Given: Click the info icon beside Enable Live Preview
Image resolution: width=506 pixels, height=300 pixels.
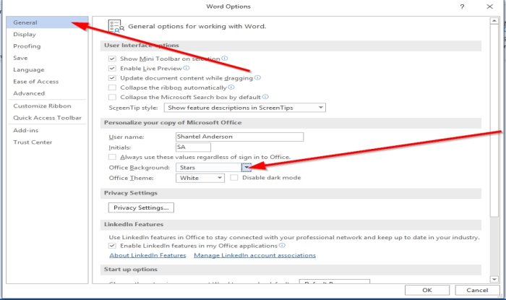Looking at the screenshot, I should [186, 68].
